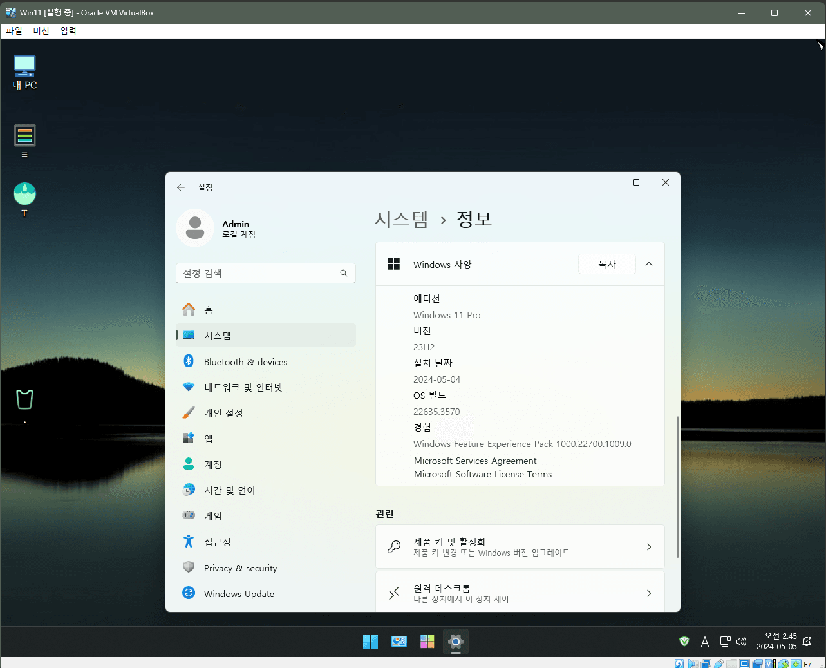Screen dimensions: 826x668
Task: Select the T water-drop desktop icon
Action: pyautogui.click(x=24, y=200)
